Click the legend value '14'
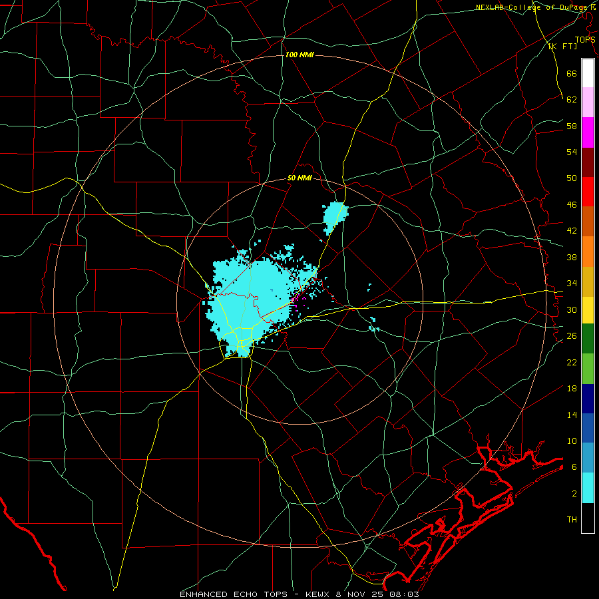Screen dimensions: 599x599 pos(572,415)
